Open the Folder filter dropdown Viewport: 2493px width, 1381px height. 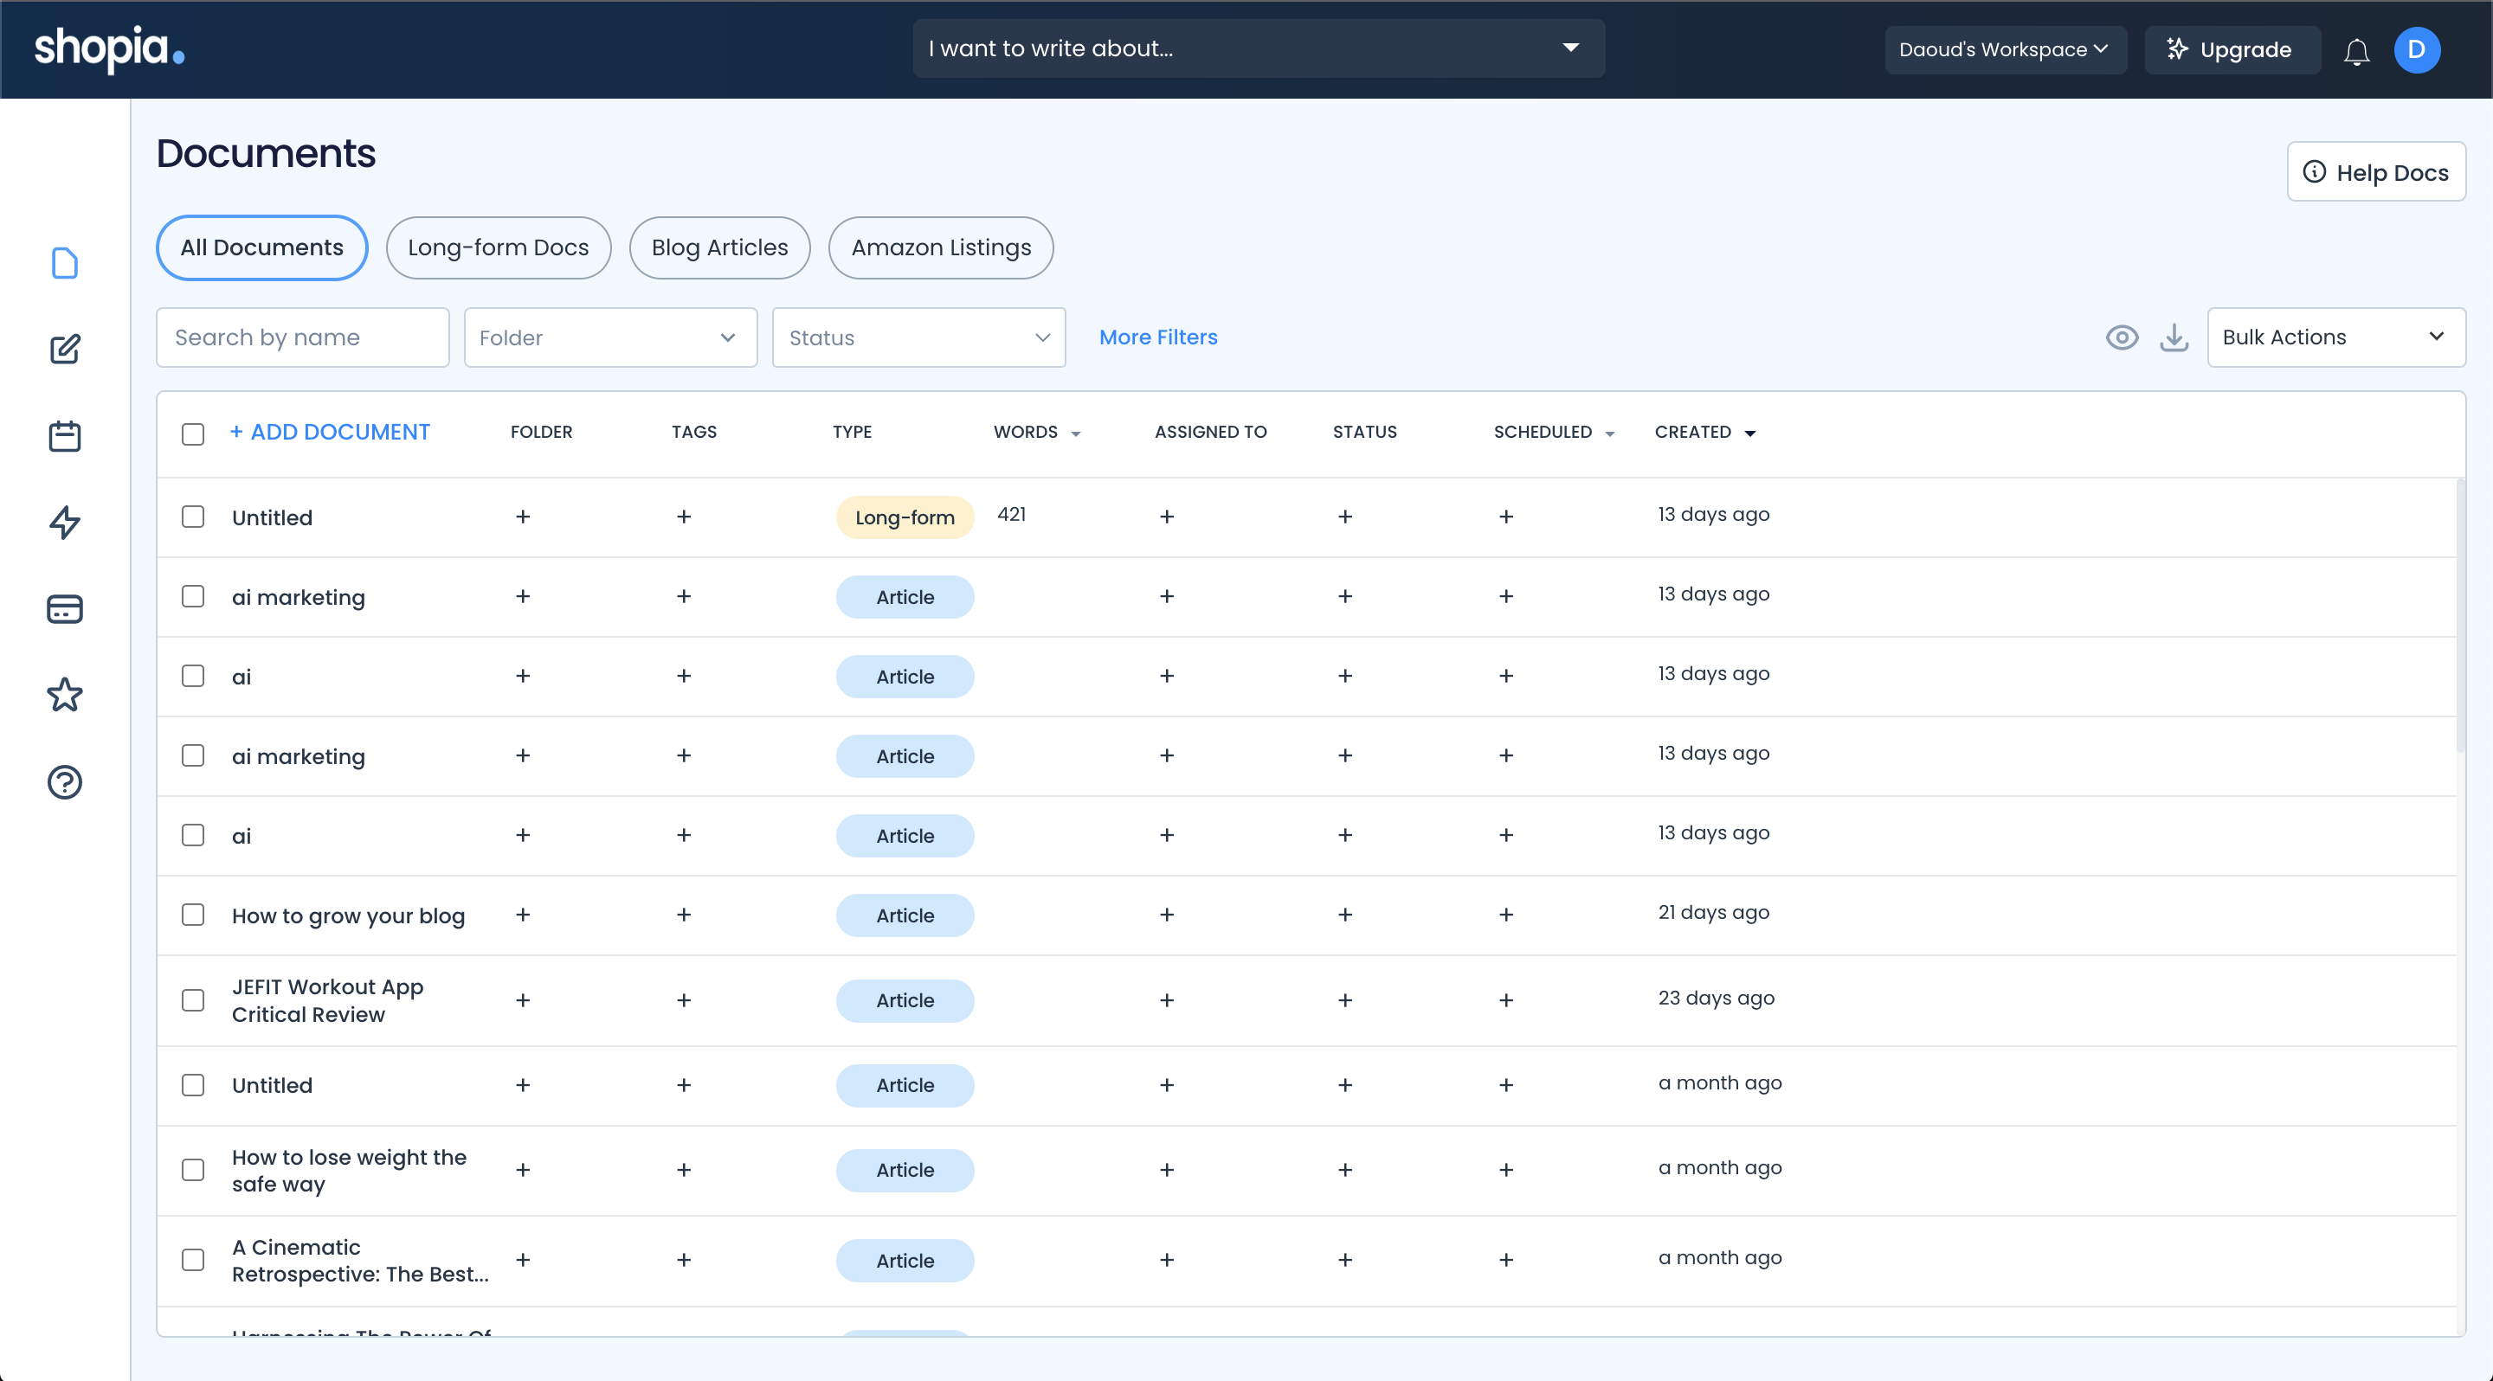[609, 337]
